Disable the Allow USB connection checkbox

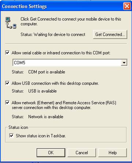(x=7, y=83)
